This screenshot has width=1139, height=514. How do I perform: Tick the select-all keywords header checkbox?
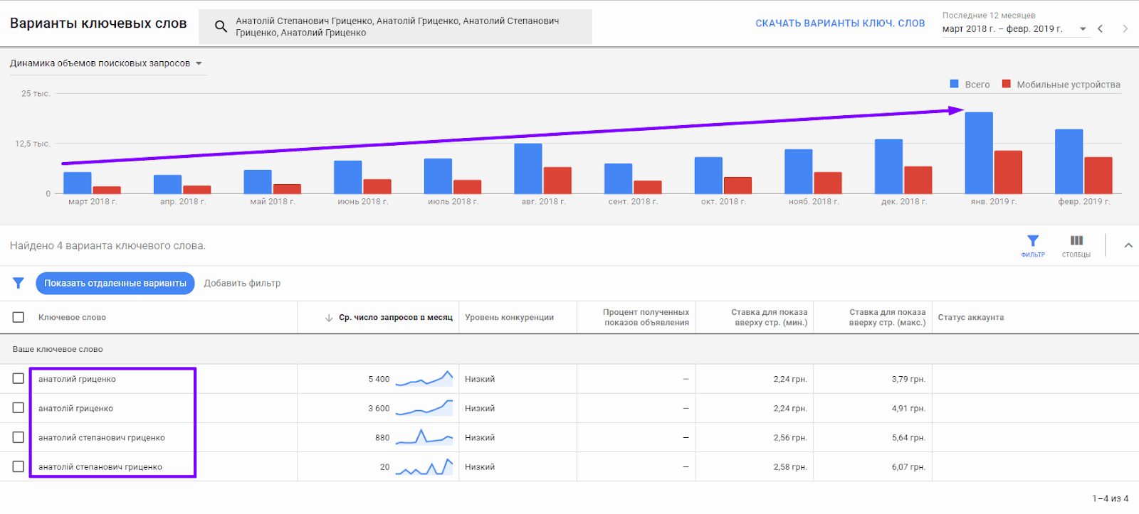click(x=19, y=317)
